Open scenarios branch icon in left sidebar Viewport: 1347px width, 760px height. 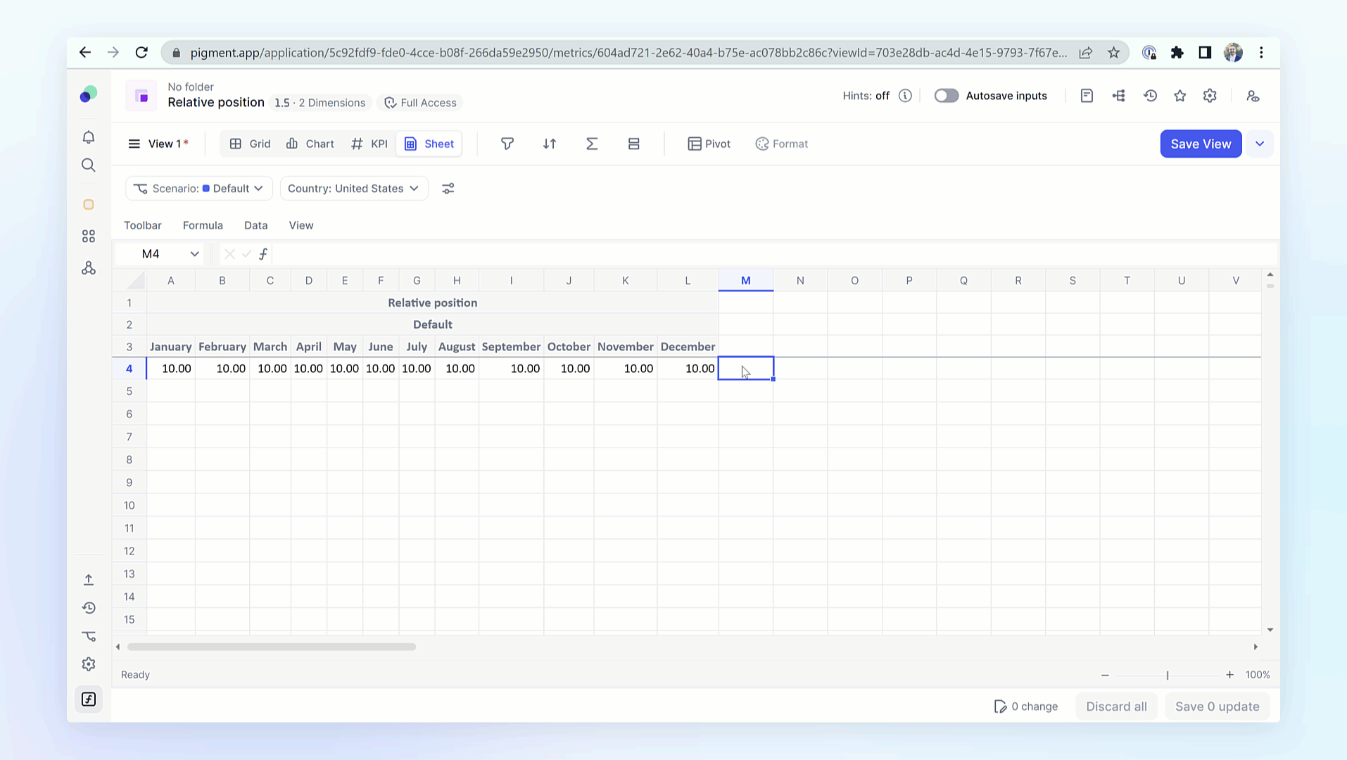pos(88,636)
